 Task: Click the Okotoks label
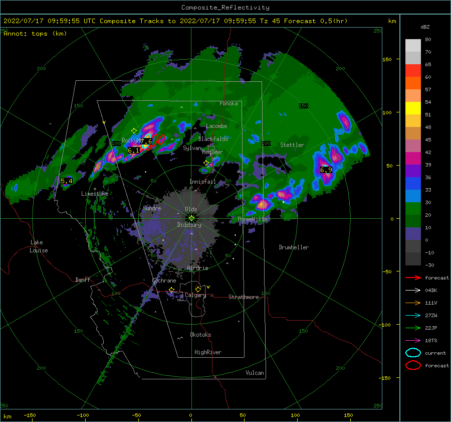pyautogui.click(x=200, y=334)
